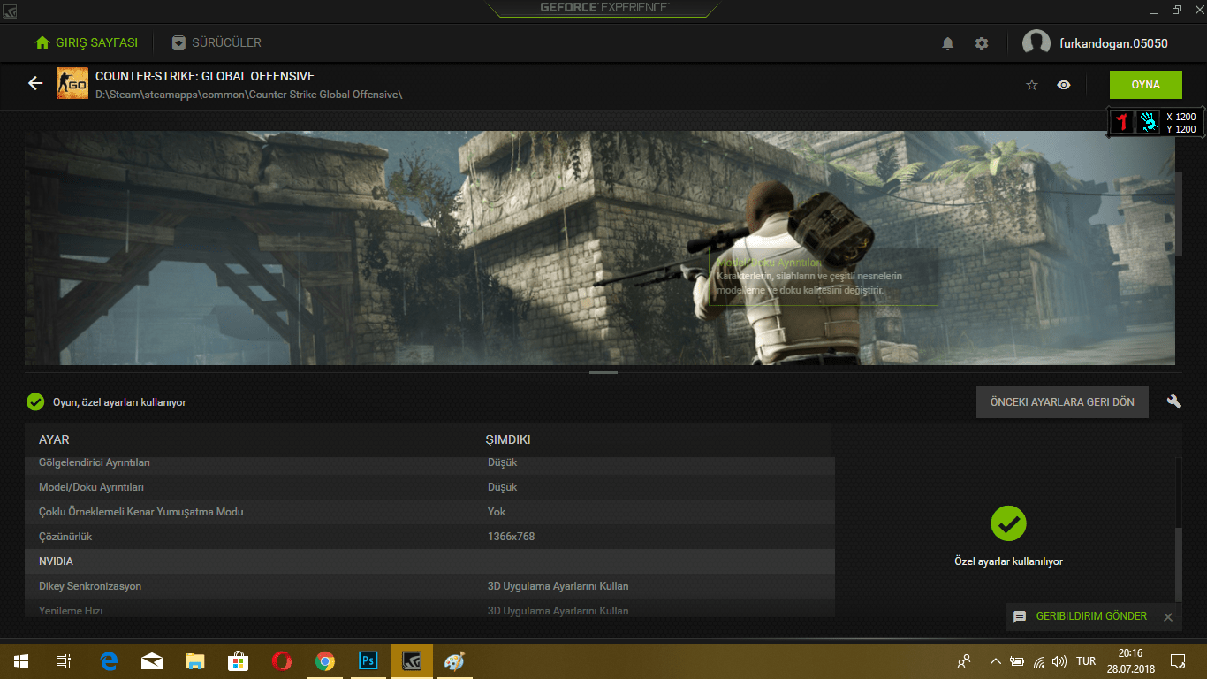
Task: Click the screenshot area vertical scrollbar
Action: click(1179, 212)
